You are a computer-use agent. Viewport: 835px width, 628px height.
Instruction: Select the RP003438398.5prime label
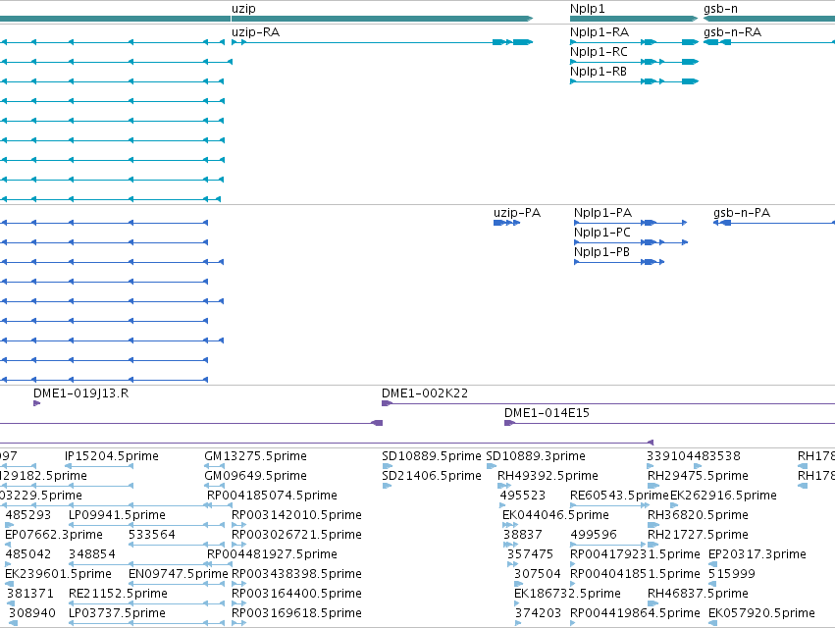click(x=296, y=574)
